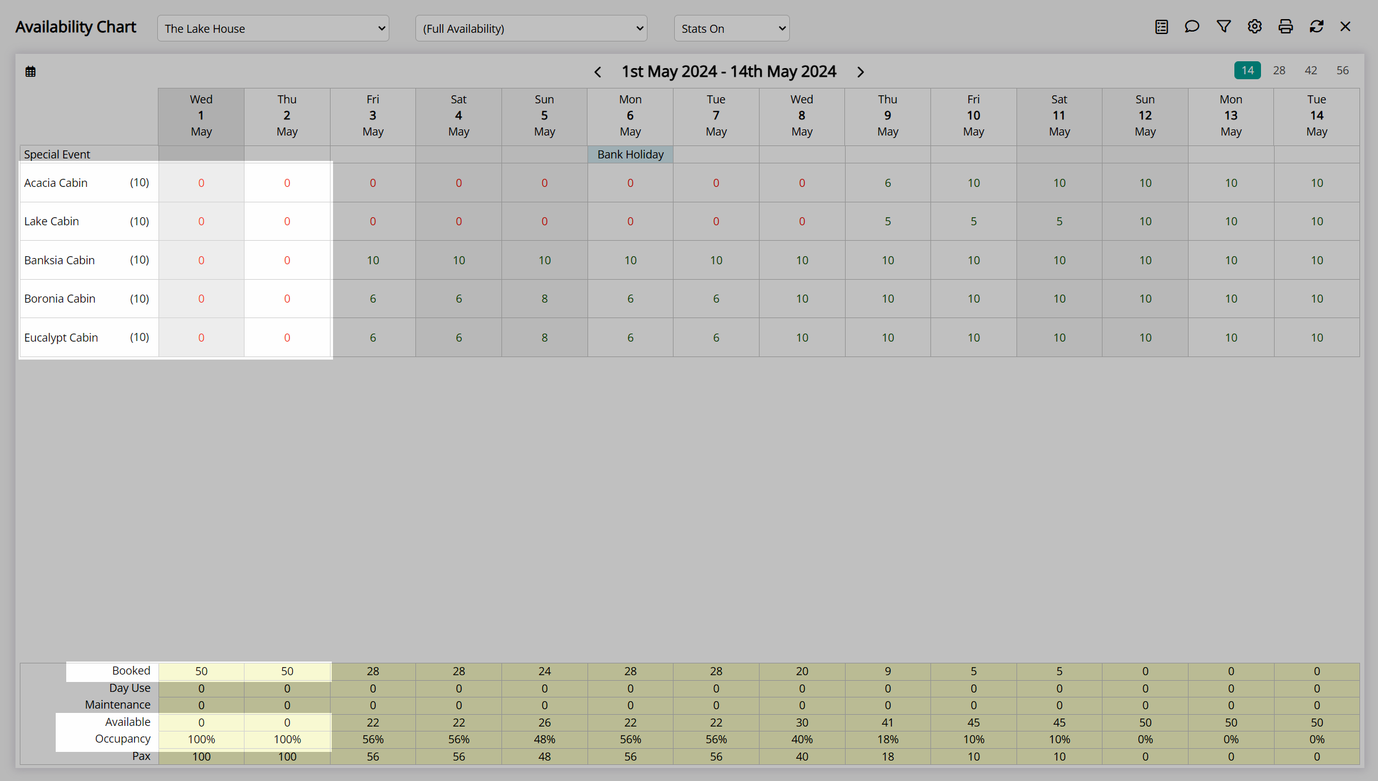
Task: Click the Acacia Cabin row label
Action: click(56, 183)
